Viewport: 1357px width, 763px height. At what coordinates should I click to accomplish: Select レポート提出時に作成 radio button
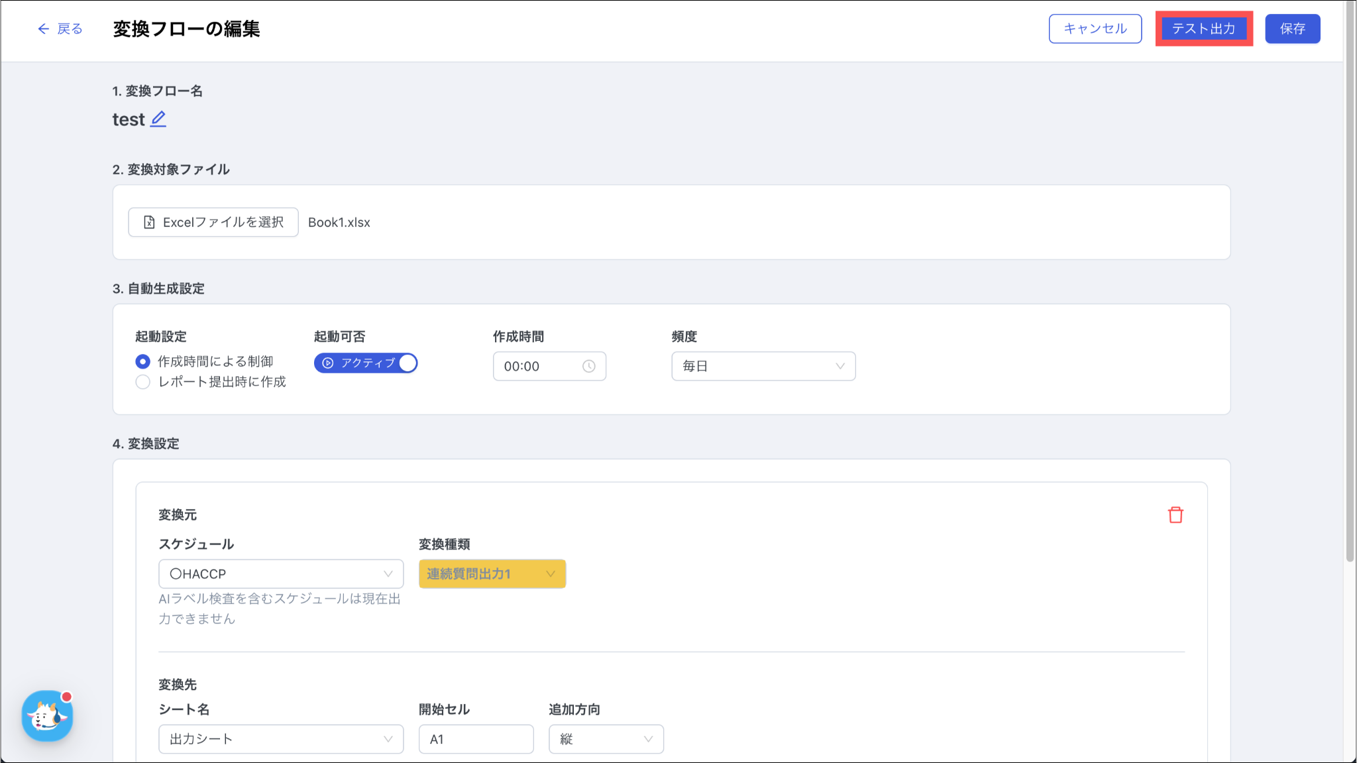pos(142,382)
